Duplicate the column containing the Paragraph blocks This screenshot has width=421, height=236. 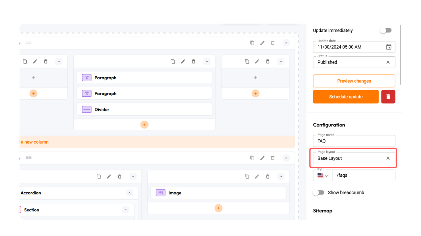coord(173,61)
